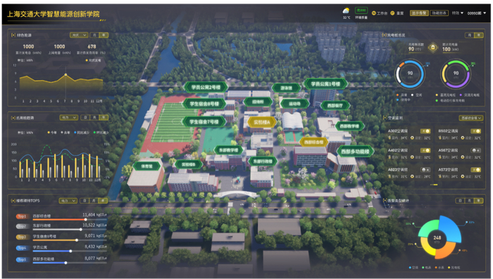Open the 光伏 dropdown in 绿色能源 panel
This screenshot has height=279, width=493.
(79, 35)
